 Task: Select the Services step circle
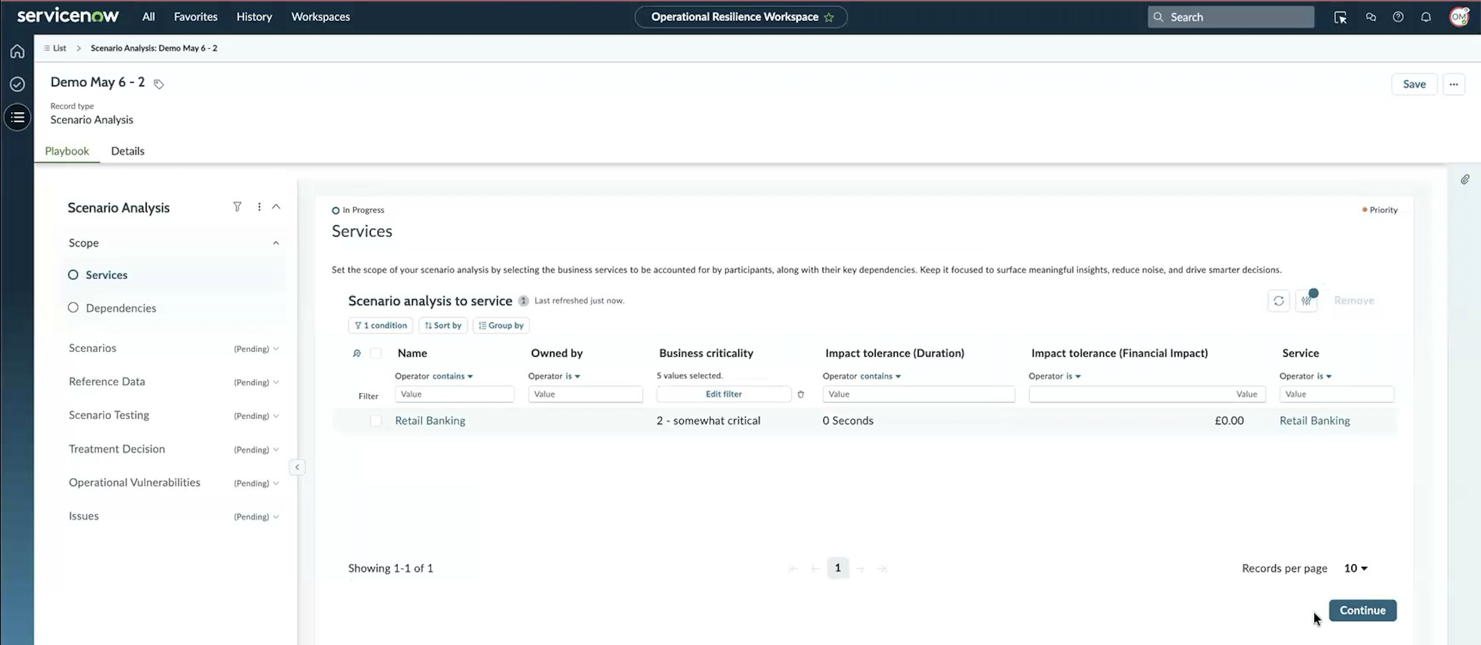(x=73, y=275)
